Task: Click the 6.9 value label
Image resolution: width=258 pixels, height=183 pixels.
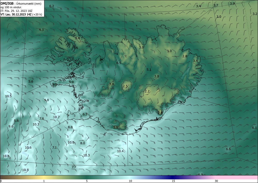Action: point(200,174)
